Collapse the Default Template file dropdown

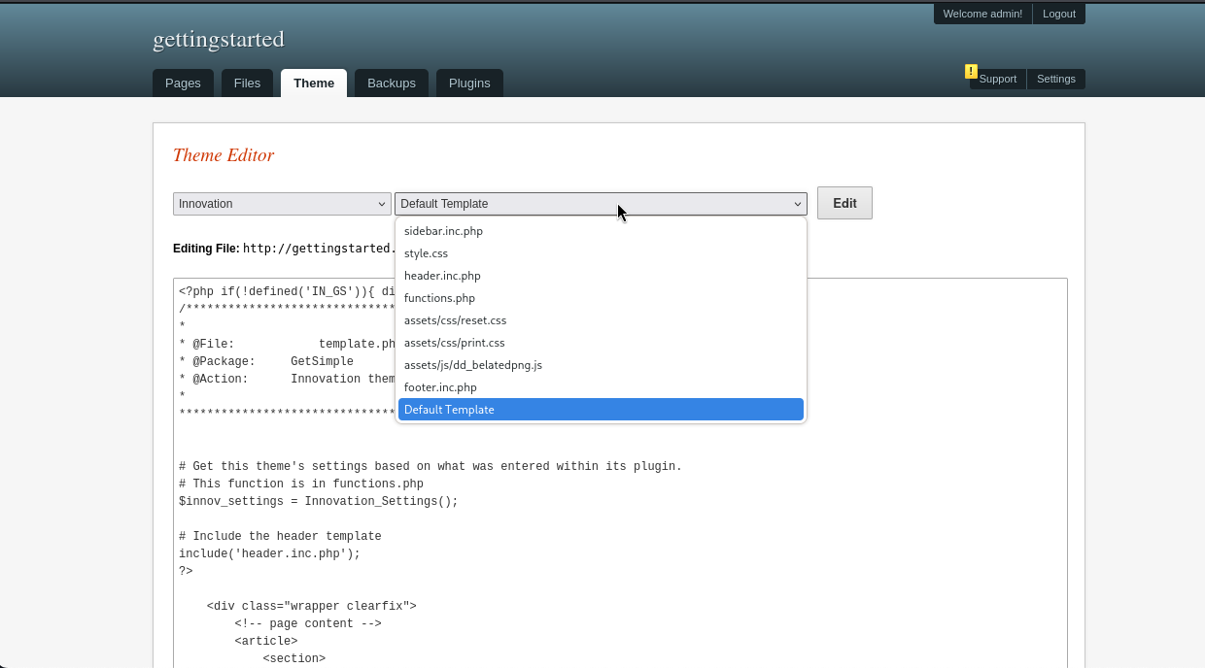tap(601, 204)
